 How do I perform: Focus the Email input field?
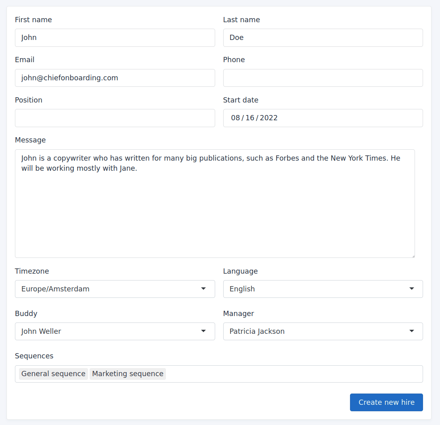[x=115, y=78]
